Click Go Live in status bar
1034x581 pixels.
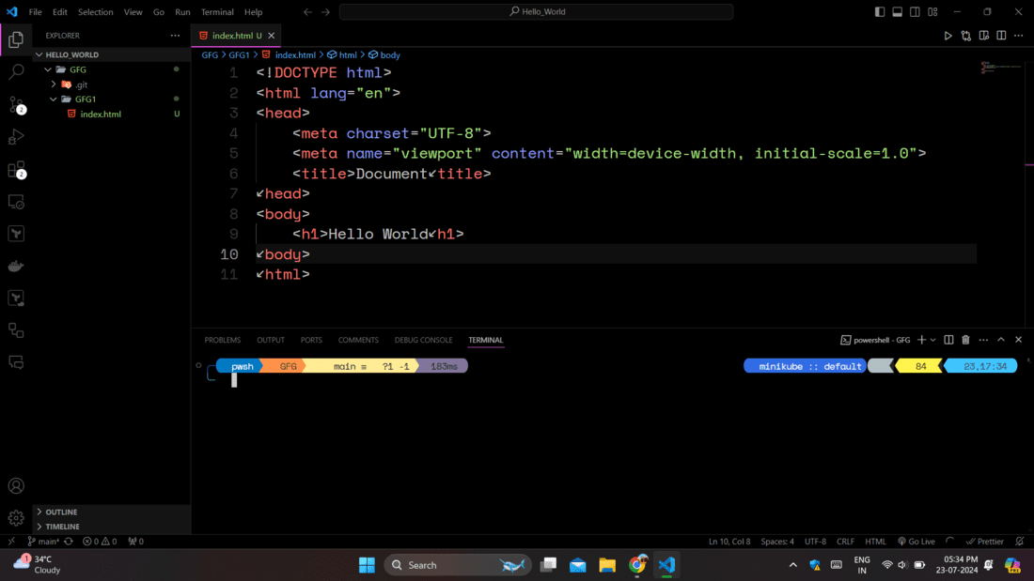(916, 542)
